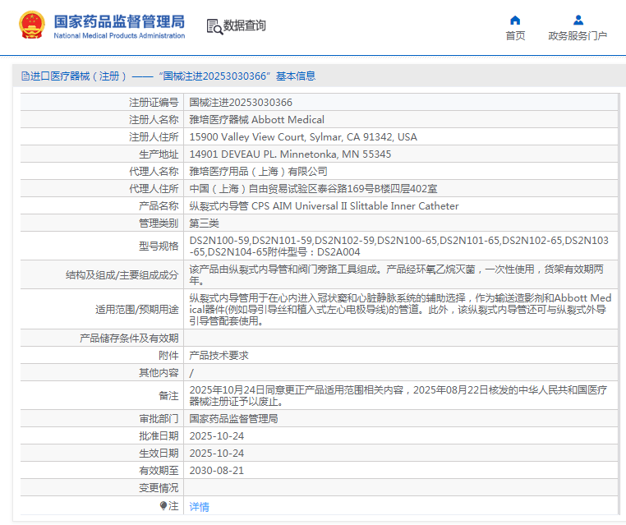Viewport: 626px width, 525px height.
Task: Open the 数据查询 text label
Action: pos(245,25)
